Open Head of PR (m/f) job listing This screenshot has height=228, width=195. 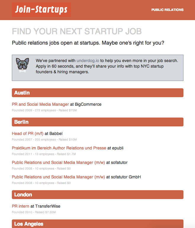(x=28, y=133)
